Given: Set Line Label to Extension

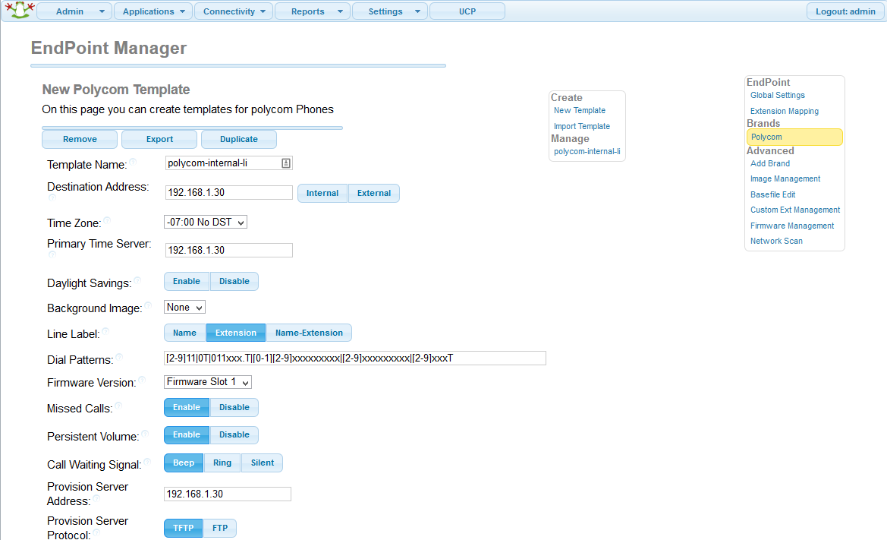Looking at the screenshot, I should [236, 333].
